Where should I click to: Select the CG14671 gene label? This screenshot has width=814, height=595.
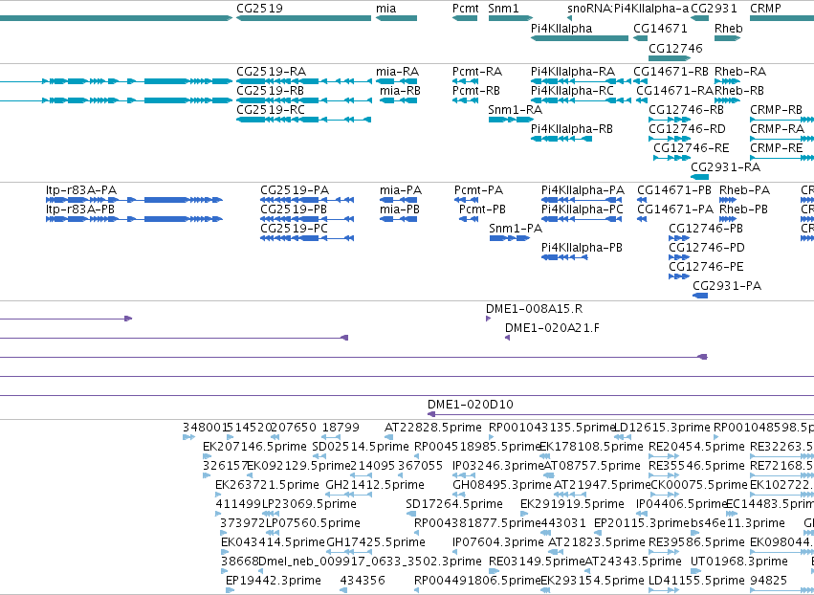coord(660,28)
